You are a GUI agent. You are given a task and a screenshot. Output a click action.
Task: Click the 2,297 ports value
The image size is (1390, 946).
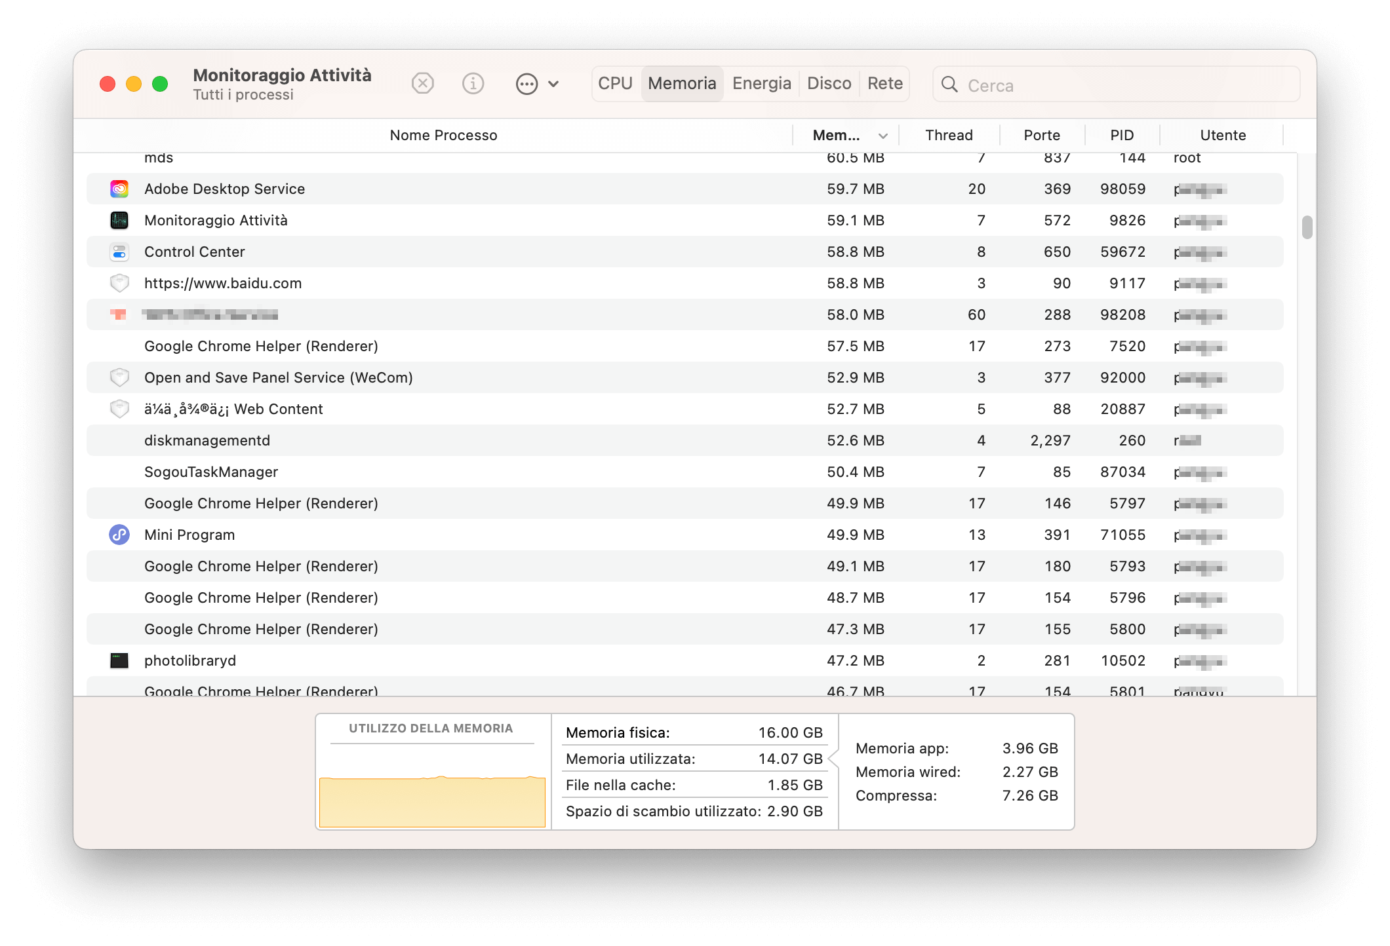(x=1050, y=440)
